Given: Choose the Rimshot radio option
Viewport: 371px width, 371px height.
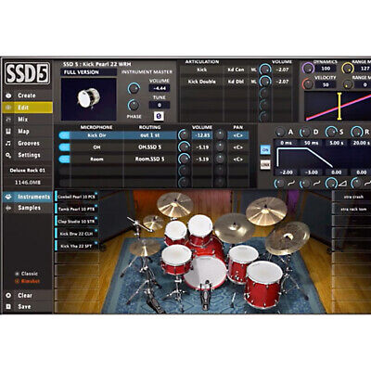Looking at the screenshot, I should (x=27, y=281).
